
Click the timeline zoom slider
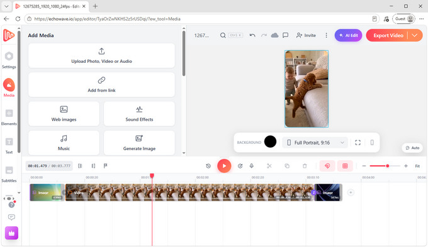tap(385, 166)
